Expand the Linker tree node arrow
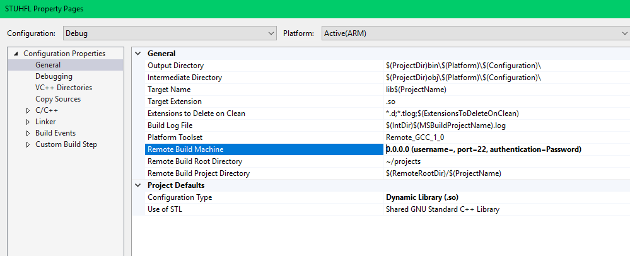630x256 pixels. 28,121
